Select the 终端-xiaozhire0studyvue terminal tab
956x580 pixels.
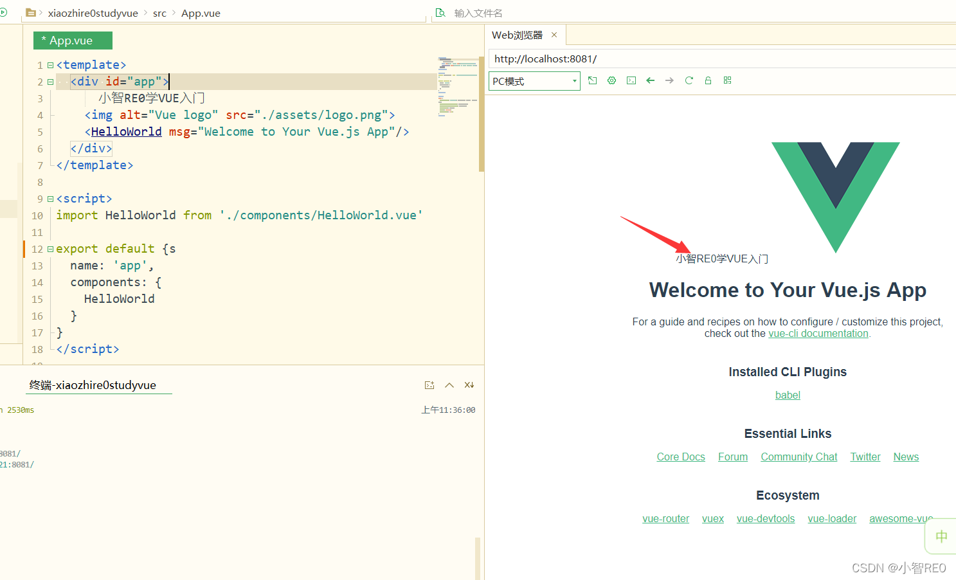pyautogui.click(x=93, y=385)
